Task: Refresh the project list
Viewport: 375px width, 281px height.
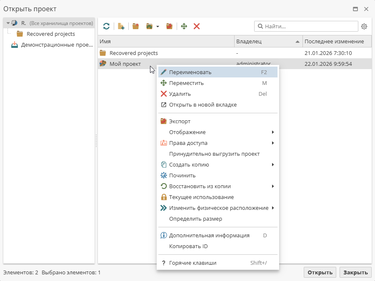Action: 107,26
